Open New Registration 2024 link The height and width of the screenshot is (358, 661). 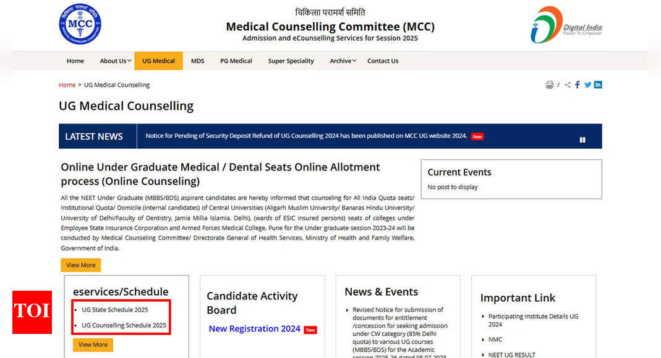255,328
